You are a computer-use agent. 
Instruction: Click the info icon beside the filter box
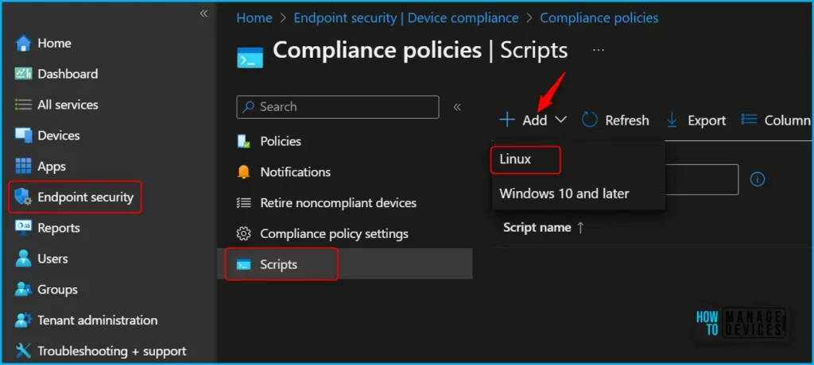click(x=758, y=179)
